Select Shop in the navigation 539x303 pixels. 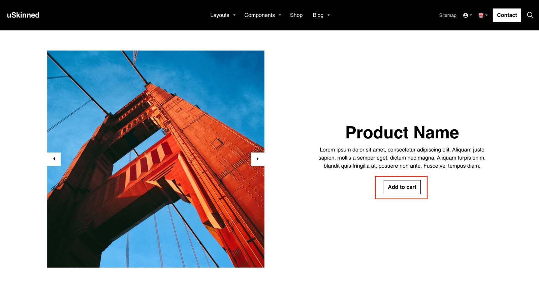[x=296, y=15]
